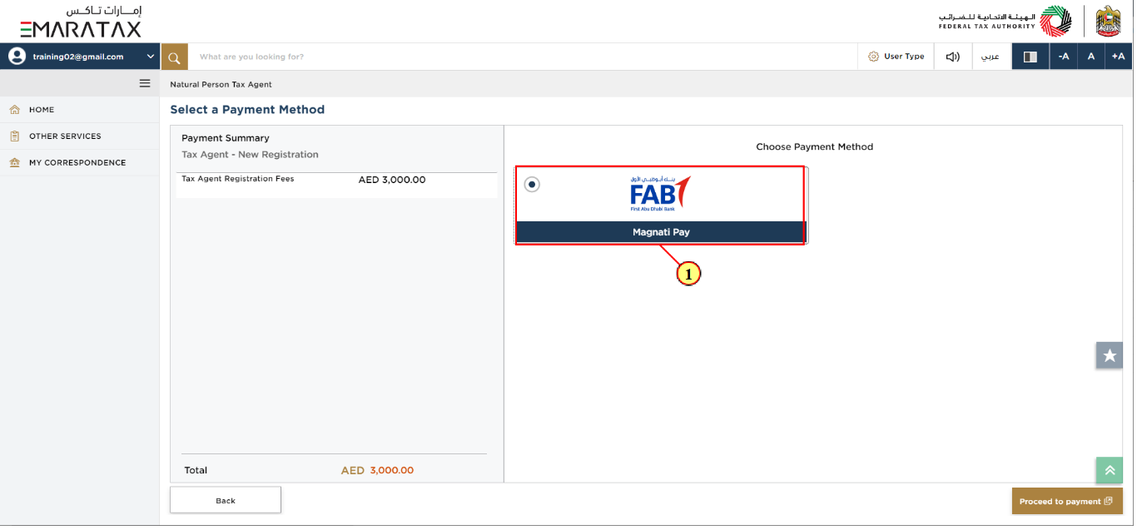1137x530 pixels.
Task: Toggle the high contrast mode icon
Action: (x=1030, y=57)
